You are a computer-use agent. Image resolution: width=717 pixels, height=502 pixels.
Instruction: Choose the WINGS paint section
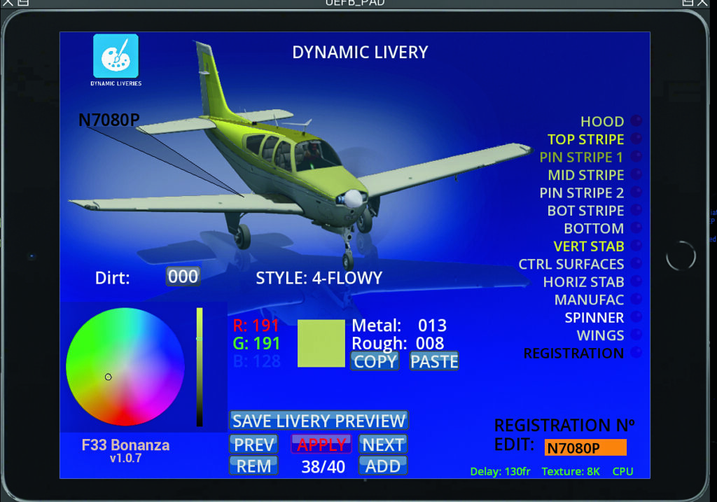pos(599,335)
